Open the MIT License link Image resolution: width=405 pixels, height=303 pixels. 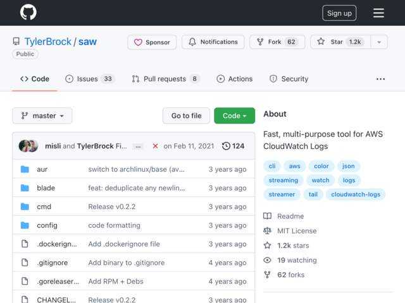290,231
